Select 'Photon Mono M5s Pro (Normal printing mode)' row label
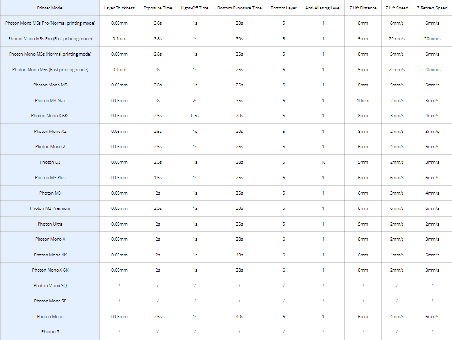The height and width of the screenshot is (340, 452). [x=50, y=23]
